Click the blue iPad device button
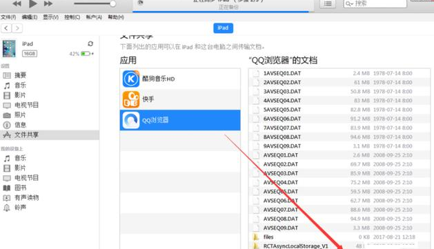Image resolution: width=434 pixels, height=249 pixels. coord(223,28)
